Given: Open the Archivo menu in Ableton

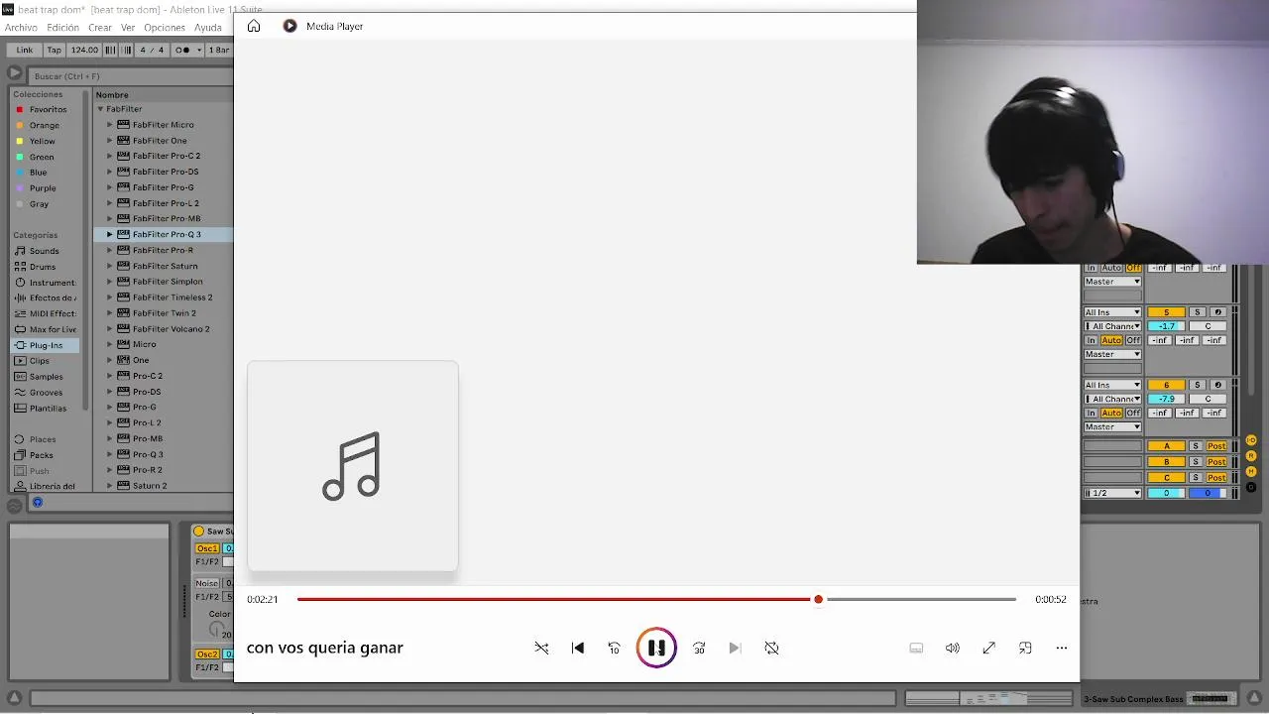Looking at the screenshot, I should coord(21,28).
